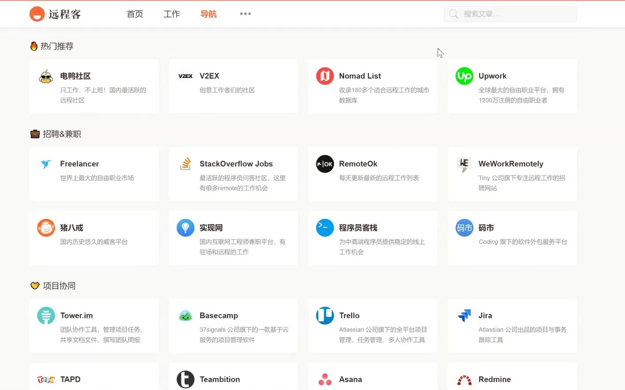Screen dimensions: 625x390
Task: Open the Jira title link
Action: 485,315
